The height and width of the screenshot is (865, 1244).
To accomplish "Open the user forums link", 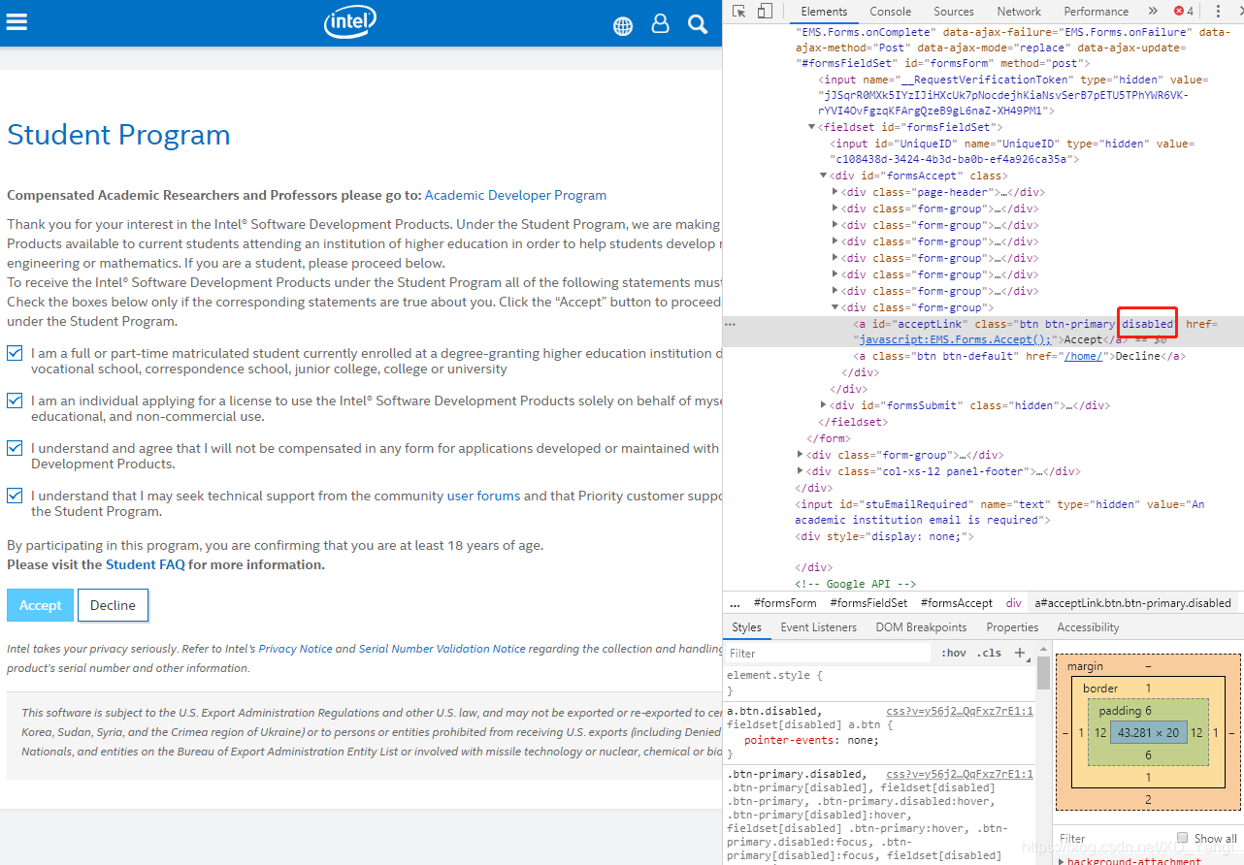I will click(483, 496).
